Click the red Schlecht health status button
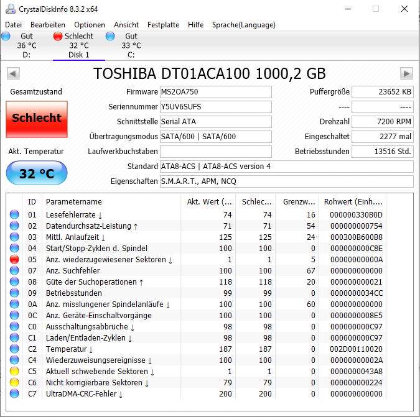The width and height of the screenshot is (420, 417). (37, 119)
